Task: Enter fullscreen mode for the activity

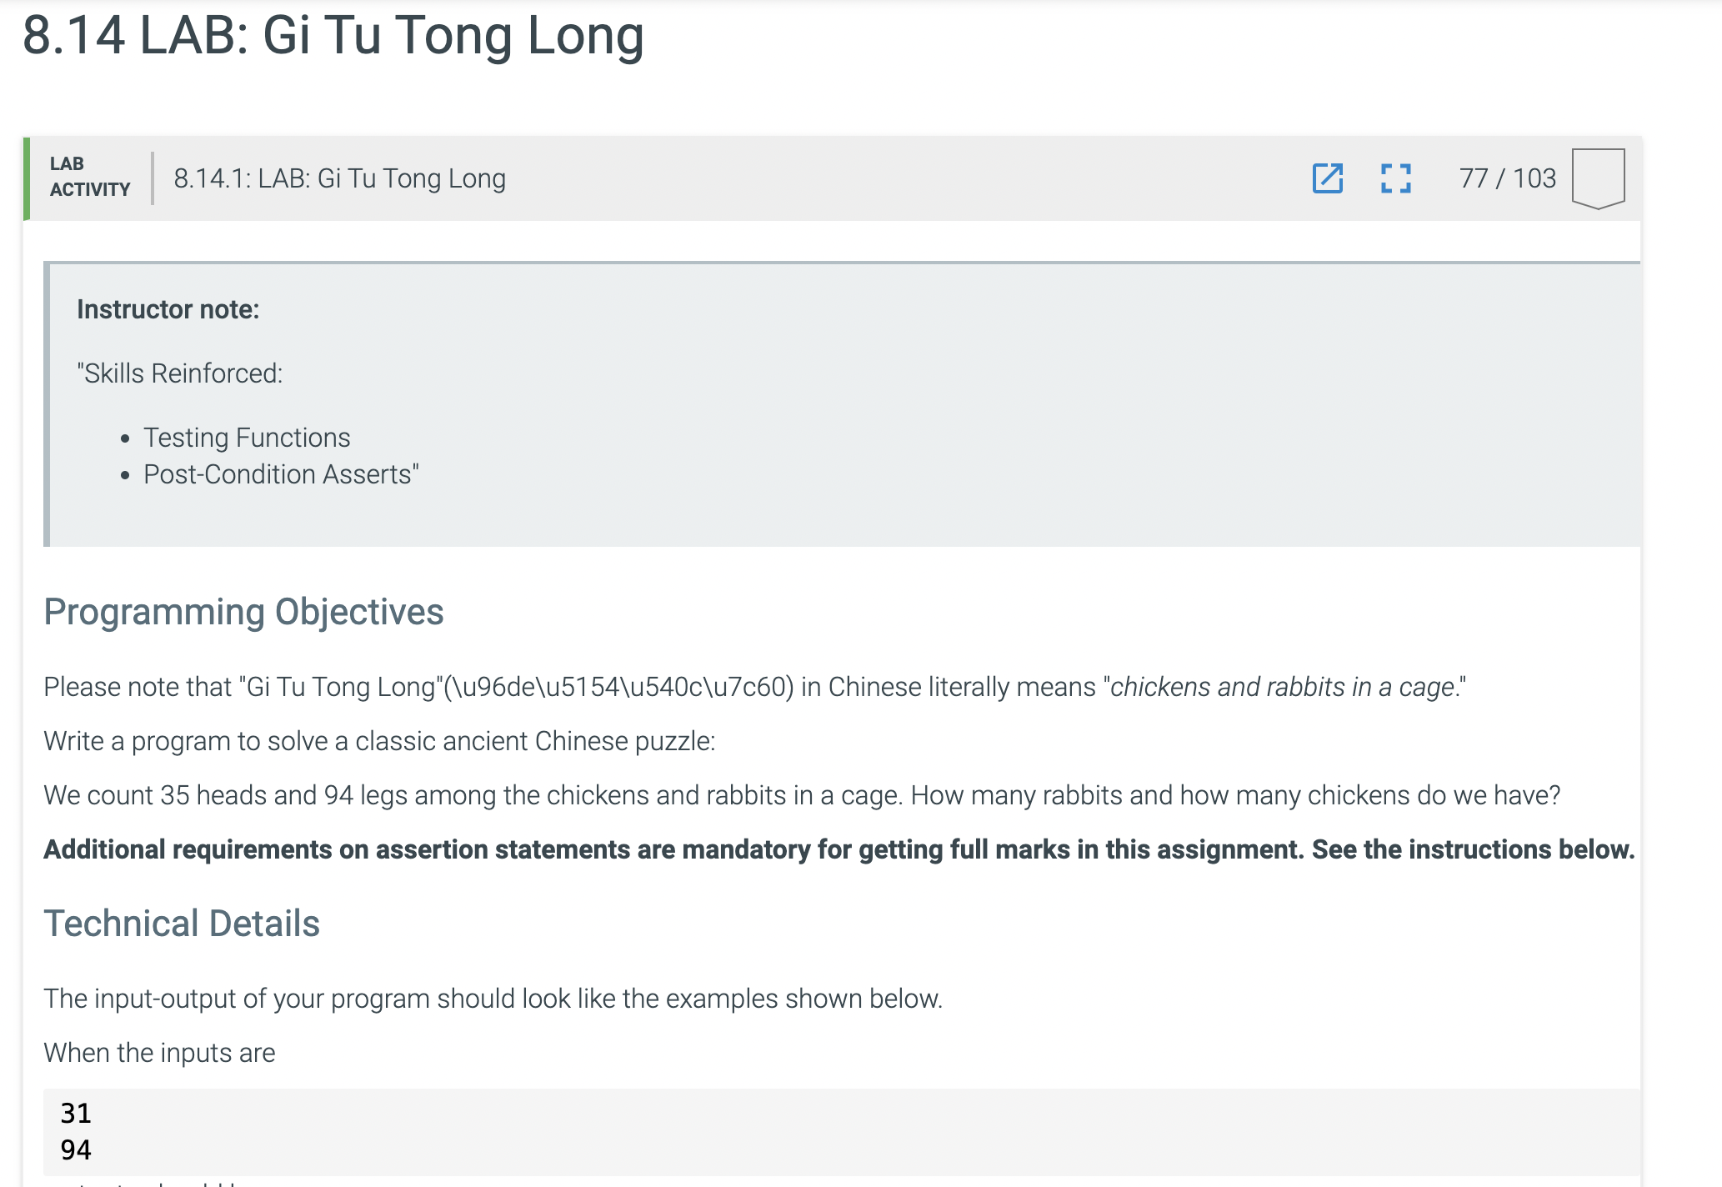Action: click(x=1396, y=178)
